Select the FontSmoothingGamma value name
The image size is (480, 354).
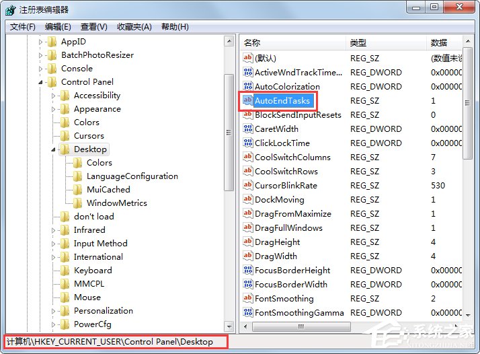click(x=299, y=313)
